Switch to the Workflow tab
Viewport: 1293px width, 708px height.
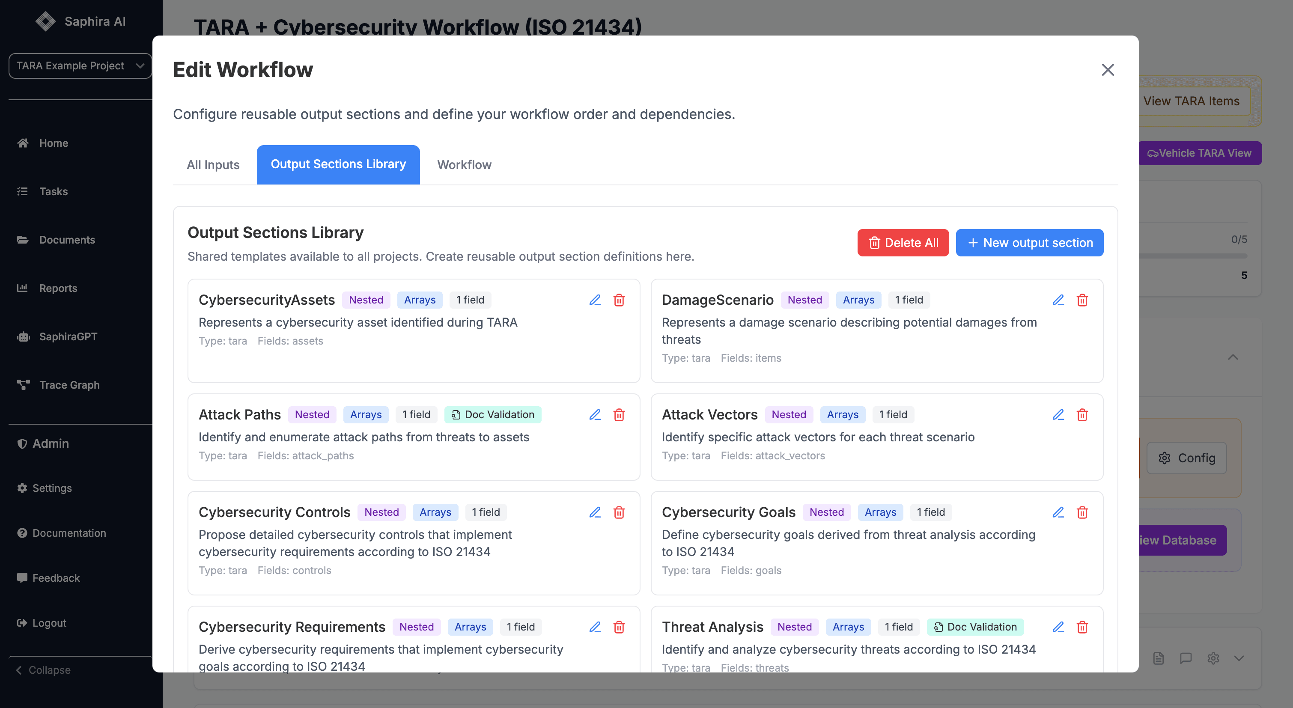464,164
